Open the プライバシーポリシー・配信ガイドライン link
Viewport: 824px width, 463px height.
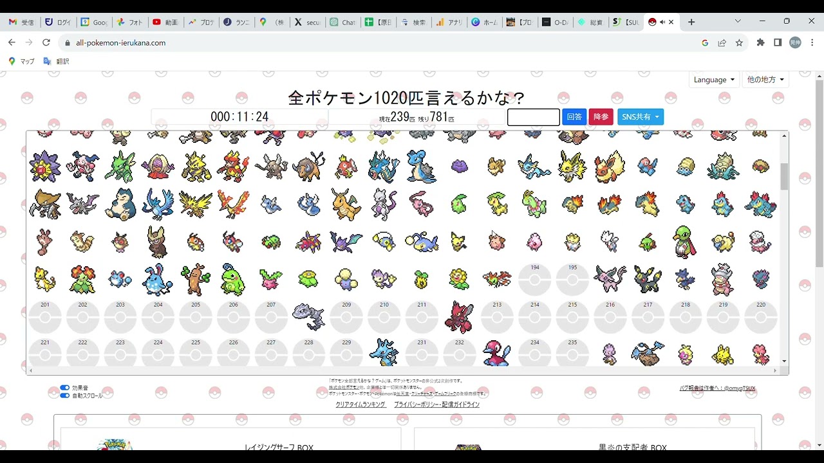(x=436, y=404)
